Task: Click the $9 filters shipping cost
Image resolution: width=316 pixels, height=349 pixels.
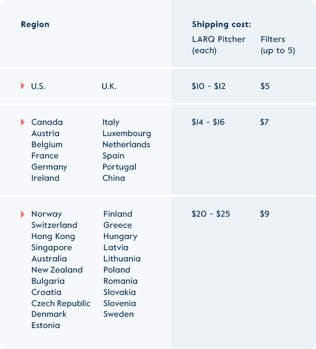Action: coord(264,214)
